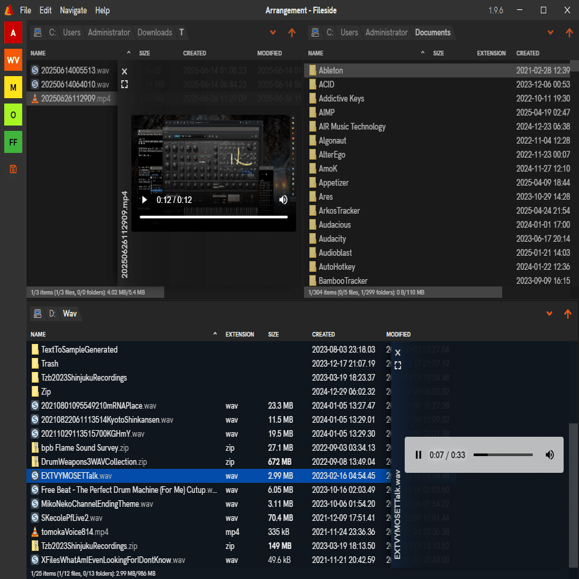
Task: Click the computer icon in Documents pane breadcrumb
Action: (315, 33)
